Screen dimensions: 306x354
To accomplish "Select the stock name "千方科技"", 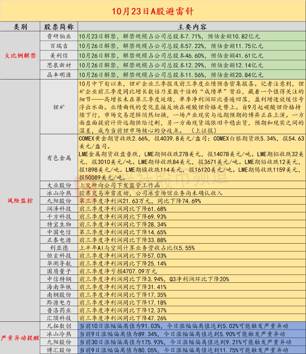I will pyautogui.click(x=59, y=217).
